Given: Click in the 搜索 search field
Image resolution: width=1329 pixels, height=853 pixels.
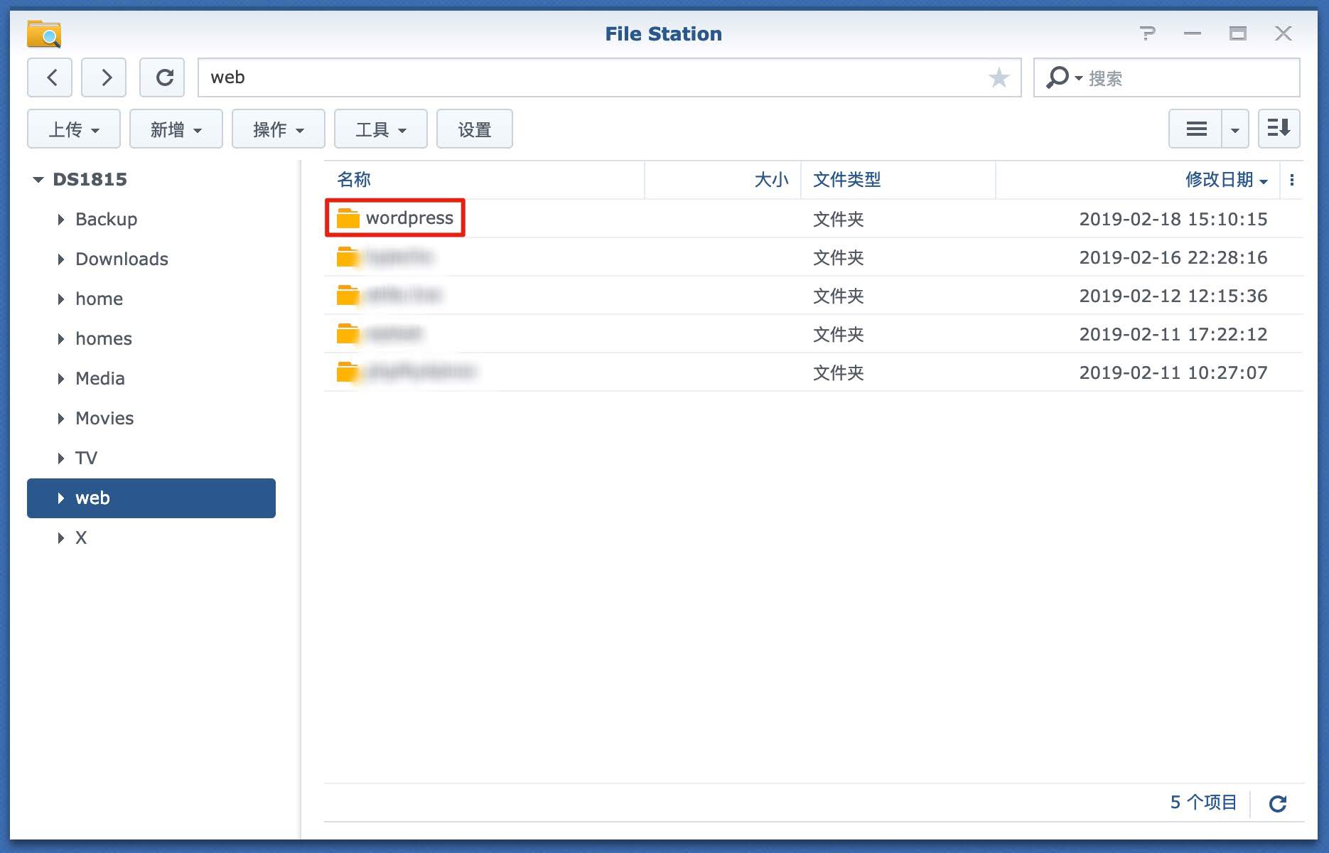Looking at the screenshot, I should point(1187,78).
